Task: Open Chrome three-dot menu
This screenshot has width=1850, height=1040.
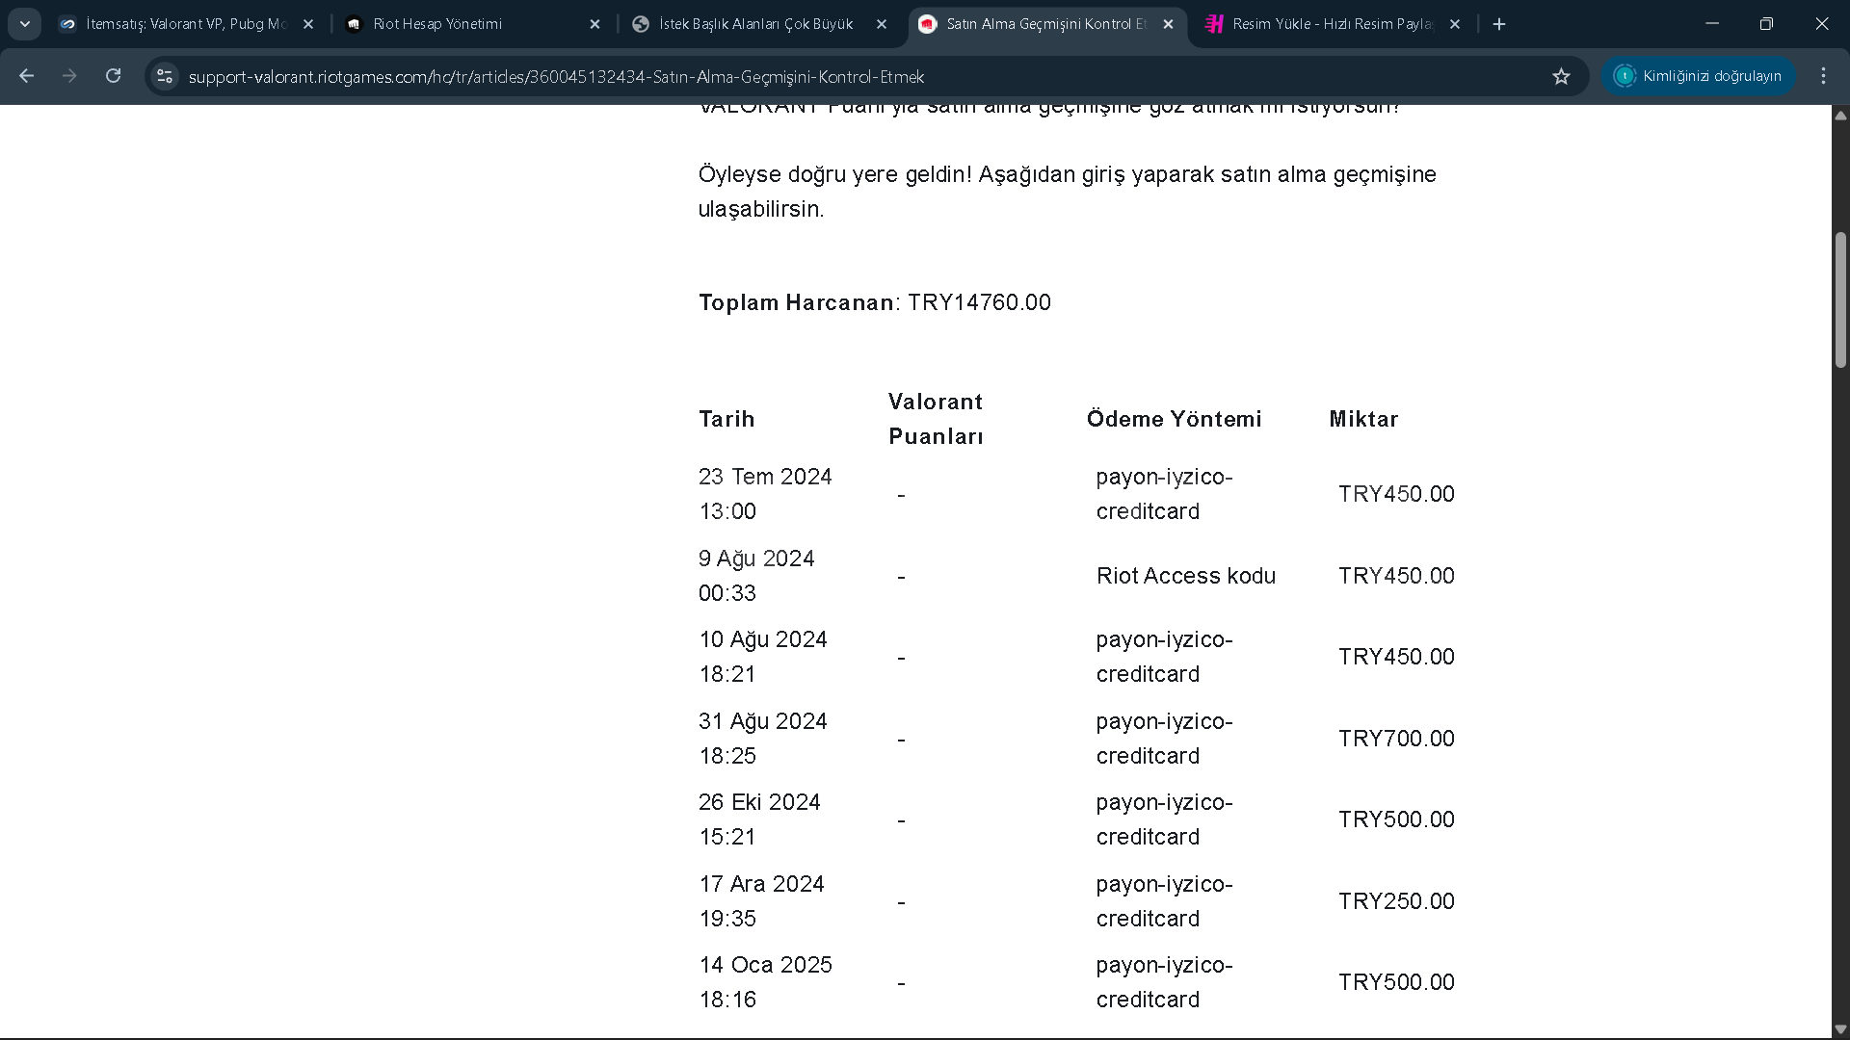Action: click(1823, 76)
